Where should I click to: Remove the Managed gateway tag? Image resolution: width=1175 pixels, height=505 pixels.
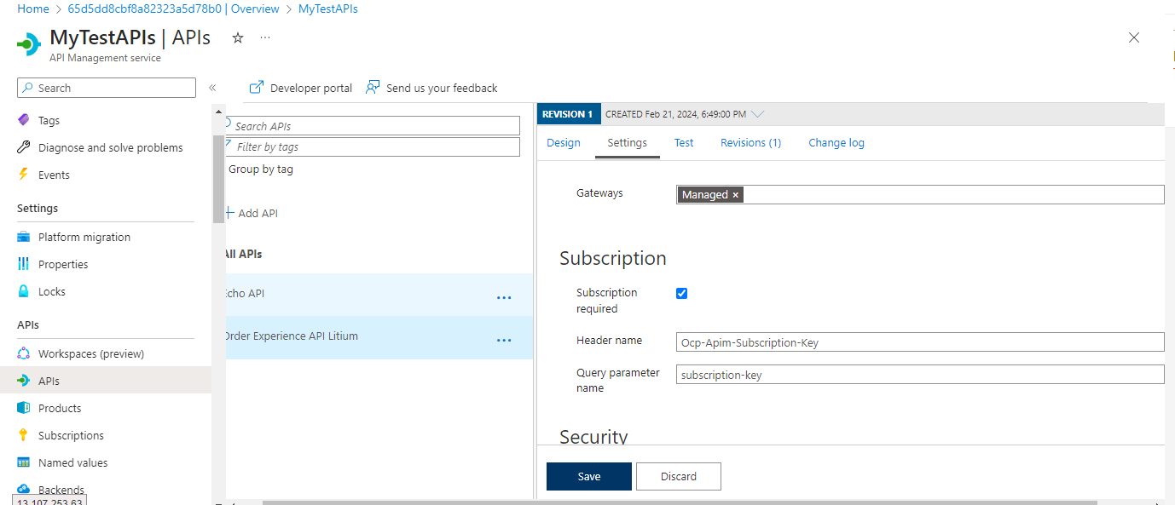click(x=735, y=195)
